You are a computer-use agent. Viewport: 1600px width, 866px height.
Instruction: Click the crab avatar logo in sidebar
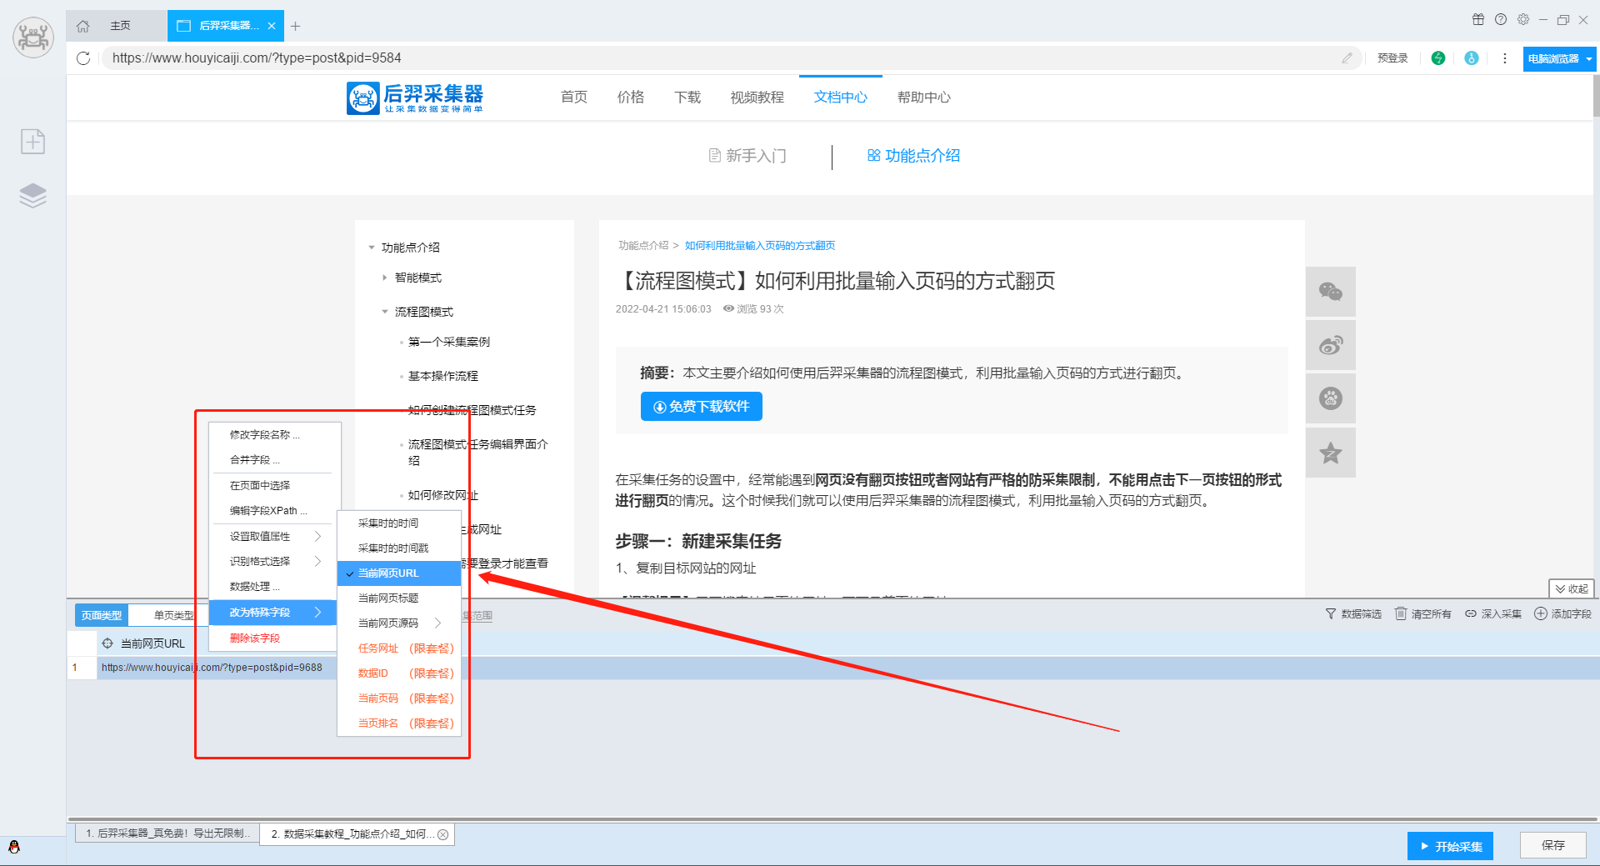point(33,38)
